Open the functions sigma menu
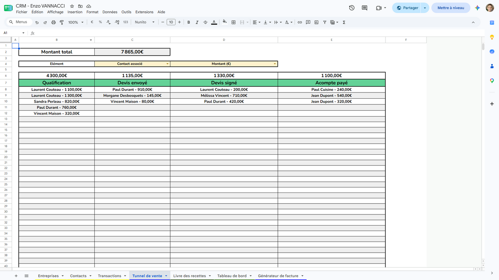Viewport: 499px width, 280px height. click(344, 22)
